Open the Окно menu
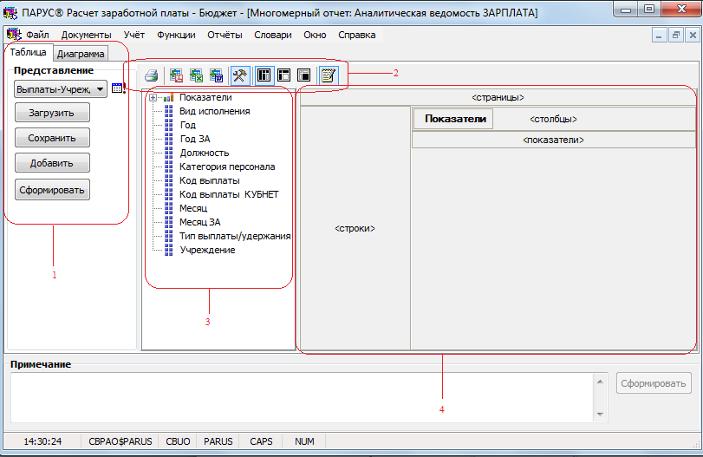703x457 pixels. pos(315,35)
